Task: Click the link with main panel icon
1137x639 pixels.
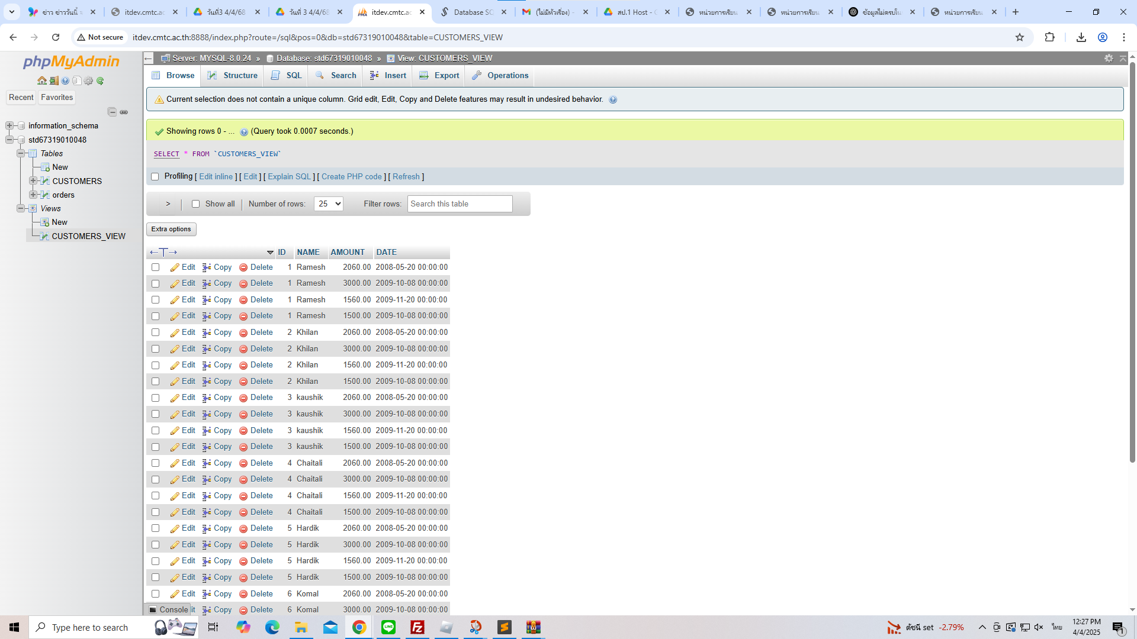Action: 124,112
